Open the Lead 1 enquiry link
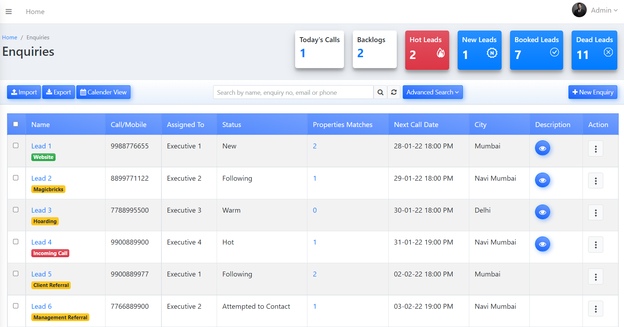The image size is (624, 327). [41, 146]
